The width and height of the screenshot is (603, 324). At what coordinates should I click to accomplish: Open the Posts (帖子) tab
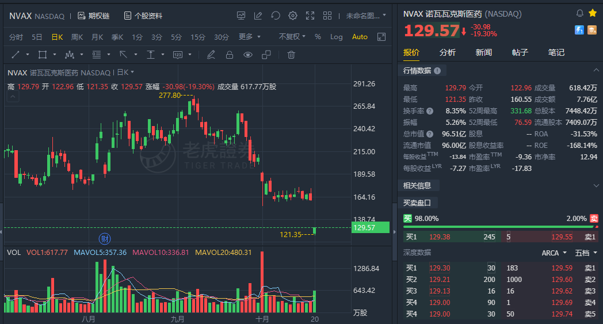pos(520,52)
